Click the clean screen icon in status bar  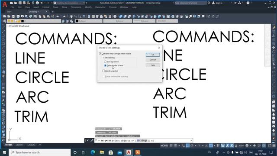pyautogui.click(x=270, y=146)
